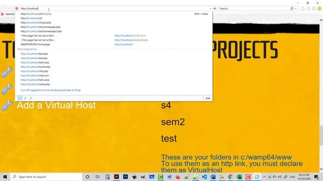The image size is (323, 181).
Task: Open the s4 project folder
Action: (x=166, y=105)
